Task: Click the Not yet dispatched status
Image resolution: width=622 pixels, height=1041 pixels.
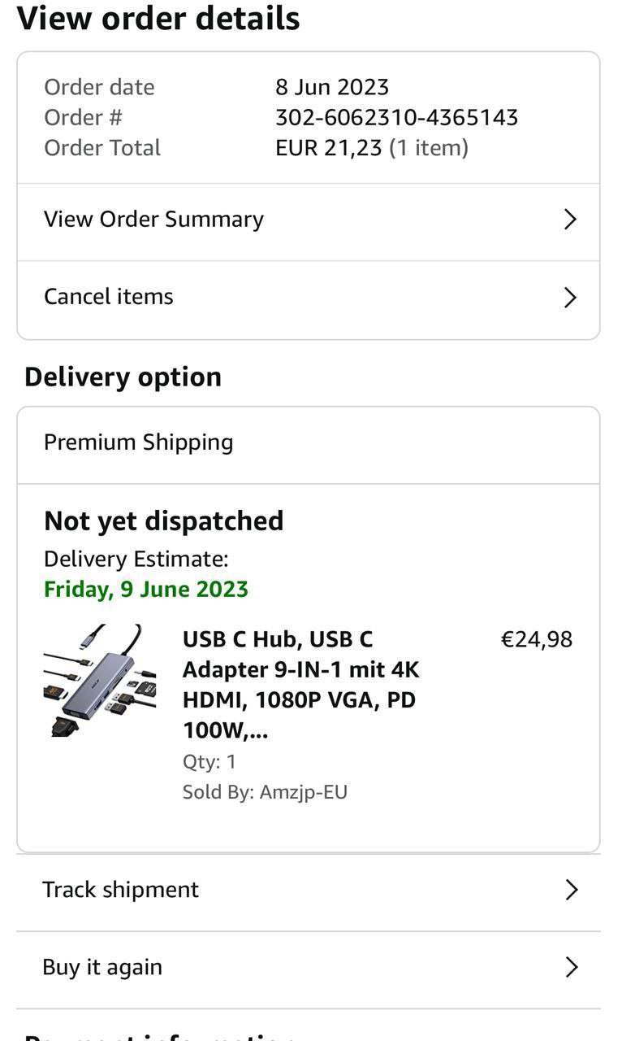Action: (163, 521)
